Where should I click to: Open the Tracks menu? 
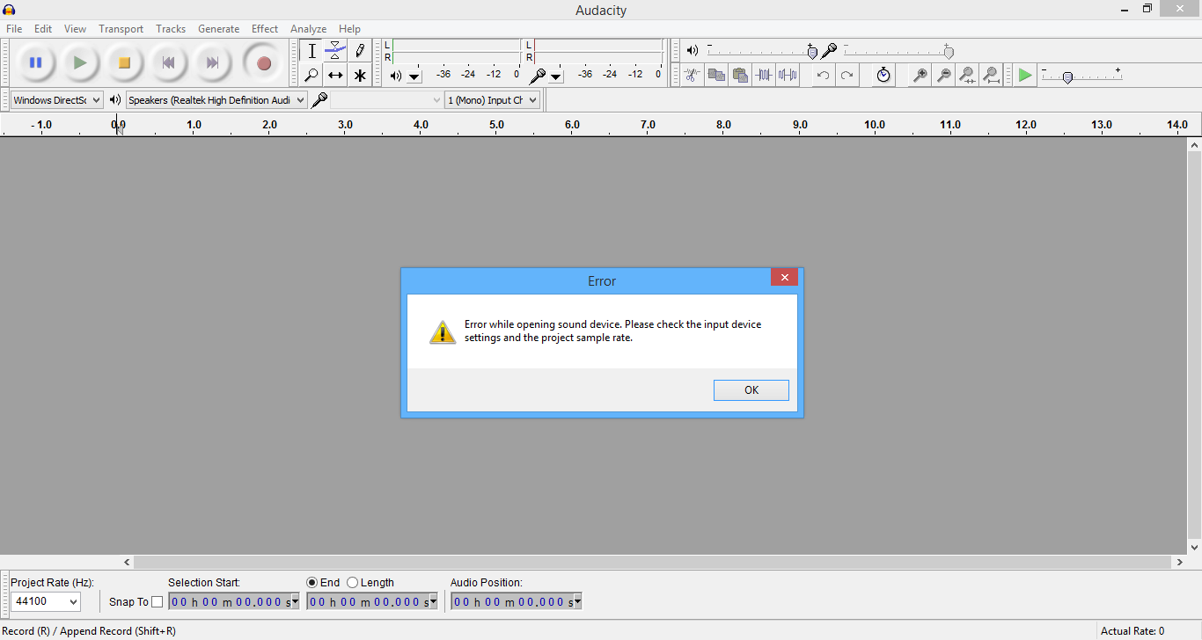tap(171, 29)
